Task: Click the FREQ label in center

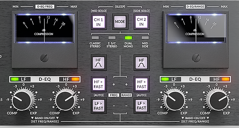Action: click(x=114, y=95)
